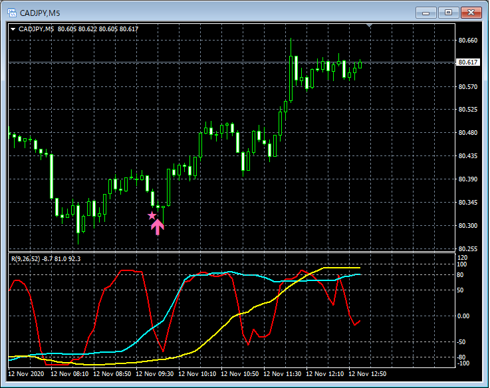The width and height of the screenshot is (490, 388).
Task: Click the chart shift triangle marker at top
Action: click(370, 26)
